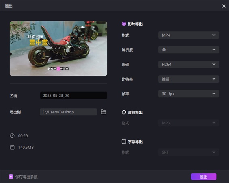Select the 影片導出 radio button
The image size is (229, 183).
click(124, 24)
